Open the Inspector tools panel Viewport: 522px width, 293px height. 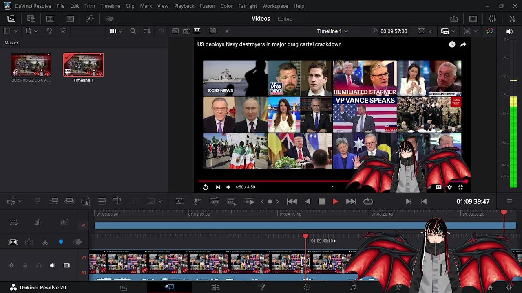click(x=513, y=19)
